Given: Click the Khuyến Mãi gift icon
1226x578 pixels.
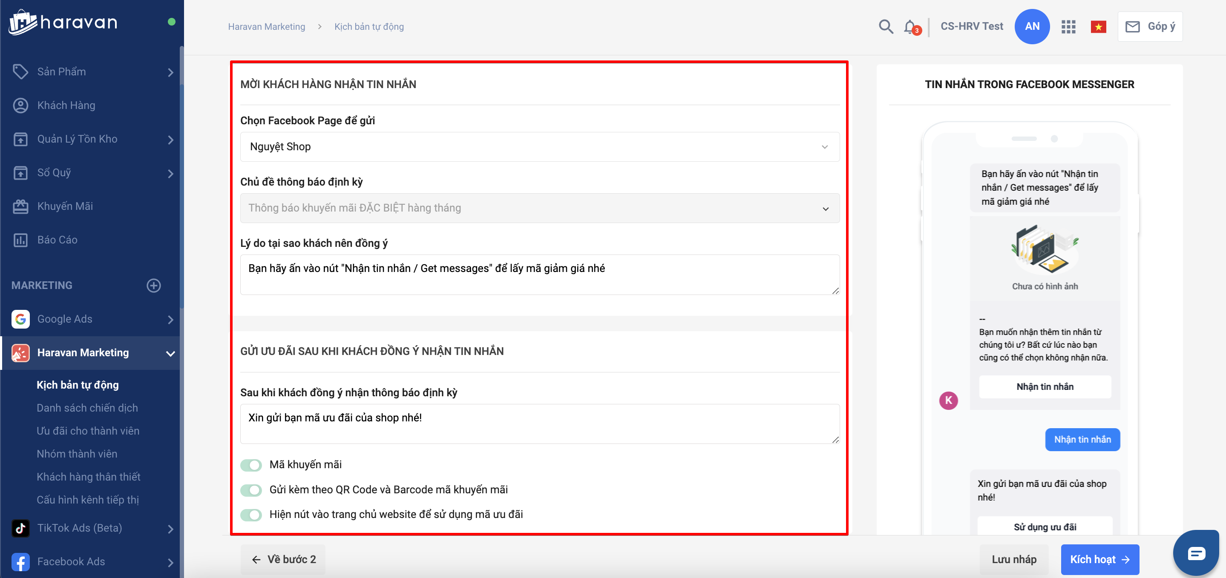Looking at the screenshot, I should click(20, 206).
